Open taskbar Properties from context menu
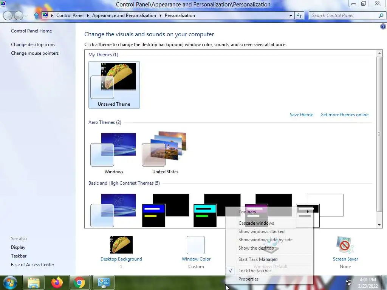 pyautogui.click(x=248, y=279)
